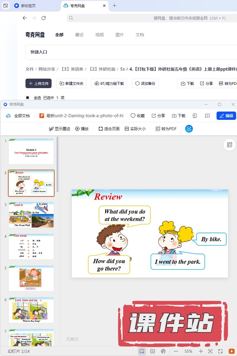Screen dimensions: 237x356
Task: Toggle the notes panel in the status bar
Action: click(153, 351)
